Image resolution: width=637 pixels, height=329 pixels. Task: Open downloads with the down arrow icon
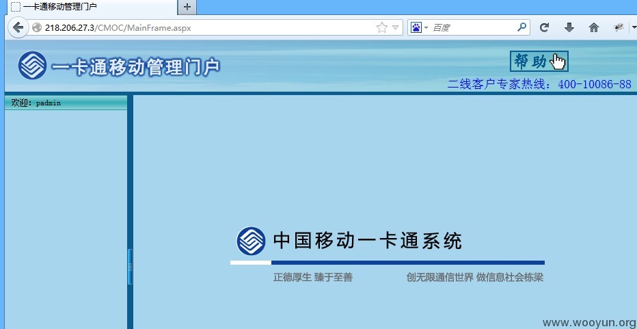coord(569,27)
